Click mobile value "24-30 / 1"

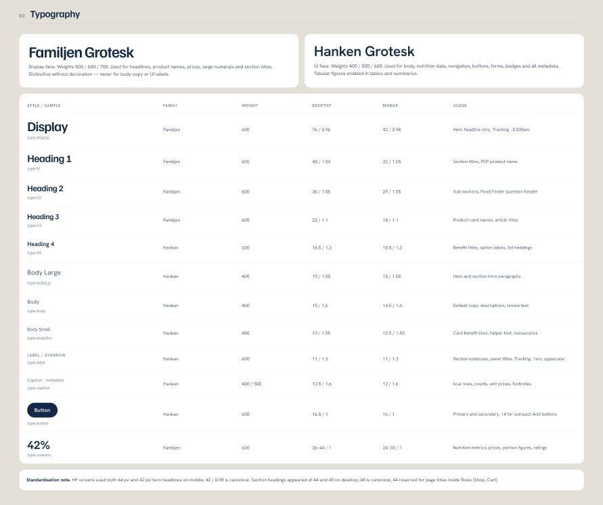tap(392, 448)
